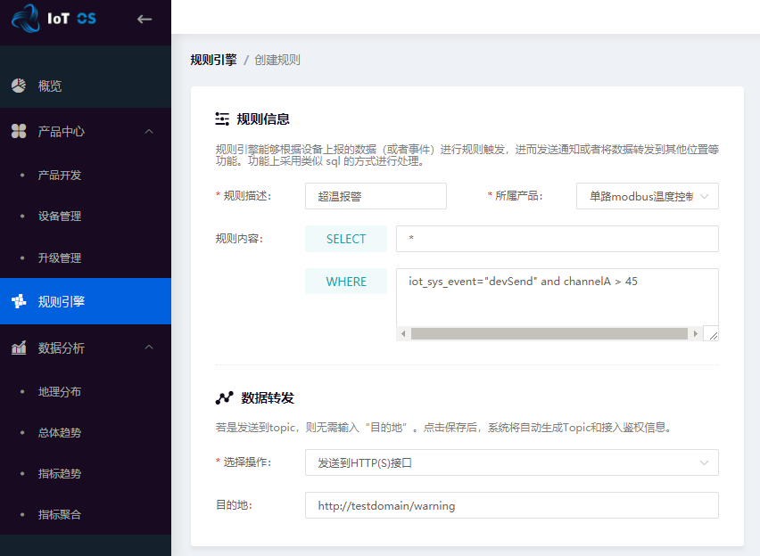Viewport: 760px width, 556px height.
Task: Click the 数据分析 chart icon
Action: (x=19, y=347)
